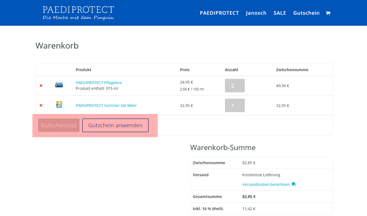The image size is (367, 216).
Task: Select the quantity field for Sommer-Set Meer
Action: click(x=235, y=106)
